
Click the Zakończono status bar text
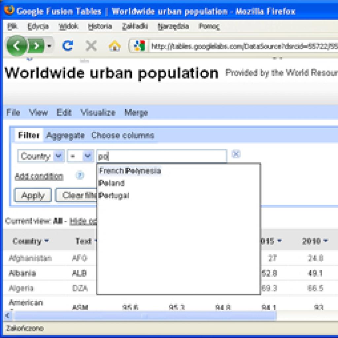(x=24, y=328)
